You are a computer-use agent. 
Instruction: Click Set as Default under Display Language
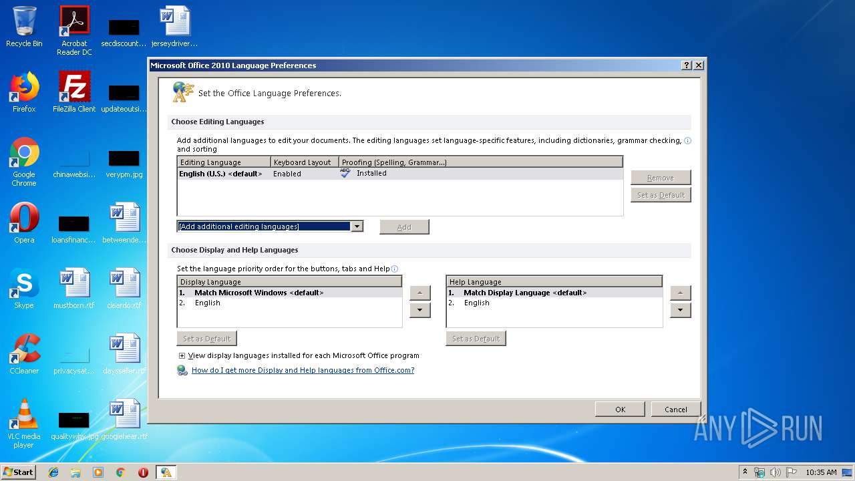(x=206, y=339)
